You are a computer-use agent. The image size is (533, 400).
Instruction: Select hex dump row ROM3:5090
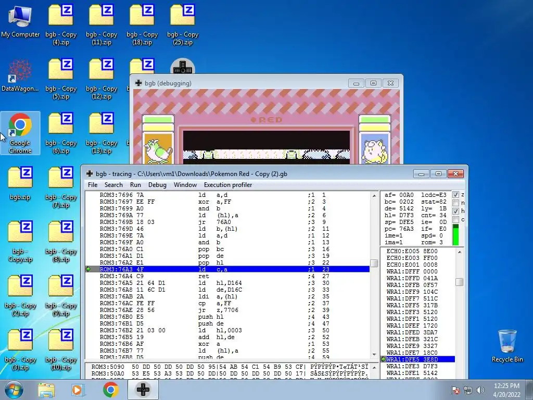(230, 367)
